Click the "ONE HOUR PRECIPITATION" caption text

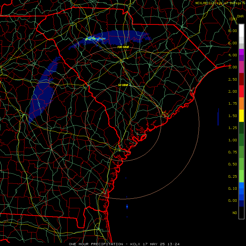point(96,244)
